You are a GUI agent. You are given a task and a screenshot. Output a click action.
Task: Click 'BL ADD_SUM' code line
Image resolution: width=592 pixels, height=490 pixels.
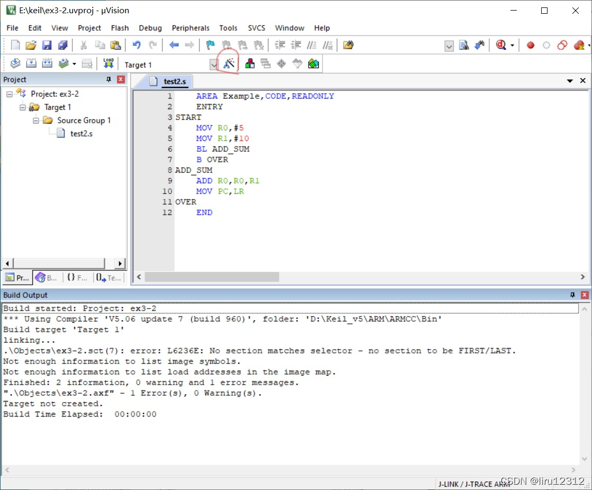223,149
